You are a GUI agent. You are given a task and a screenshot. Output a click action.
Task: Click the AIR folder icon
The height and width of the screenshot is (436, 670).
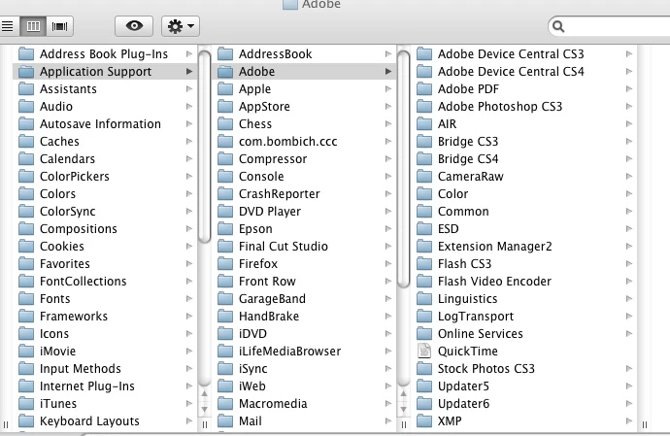[x=424, y=124]
